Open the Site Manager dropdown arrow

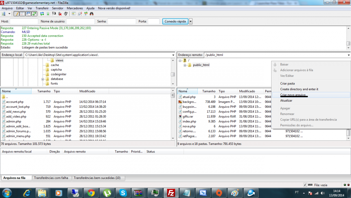(9, 13)
